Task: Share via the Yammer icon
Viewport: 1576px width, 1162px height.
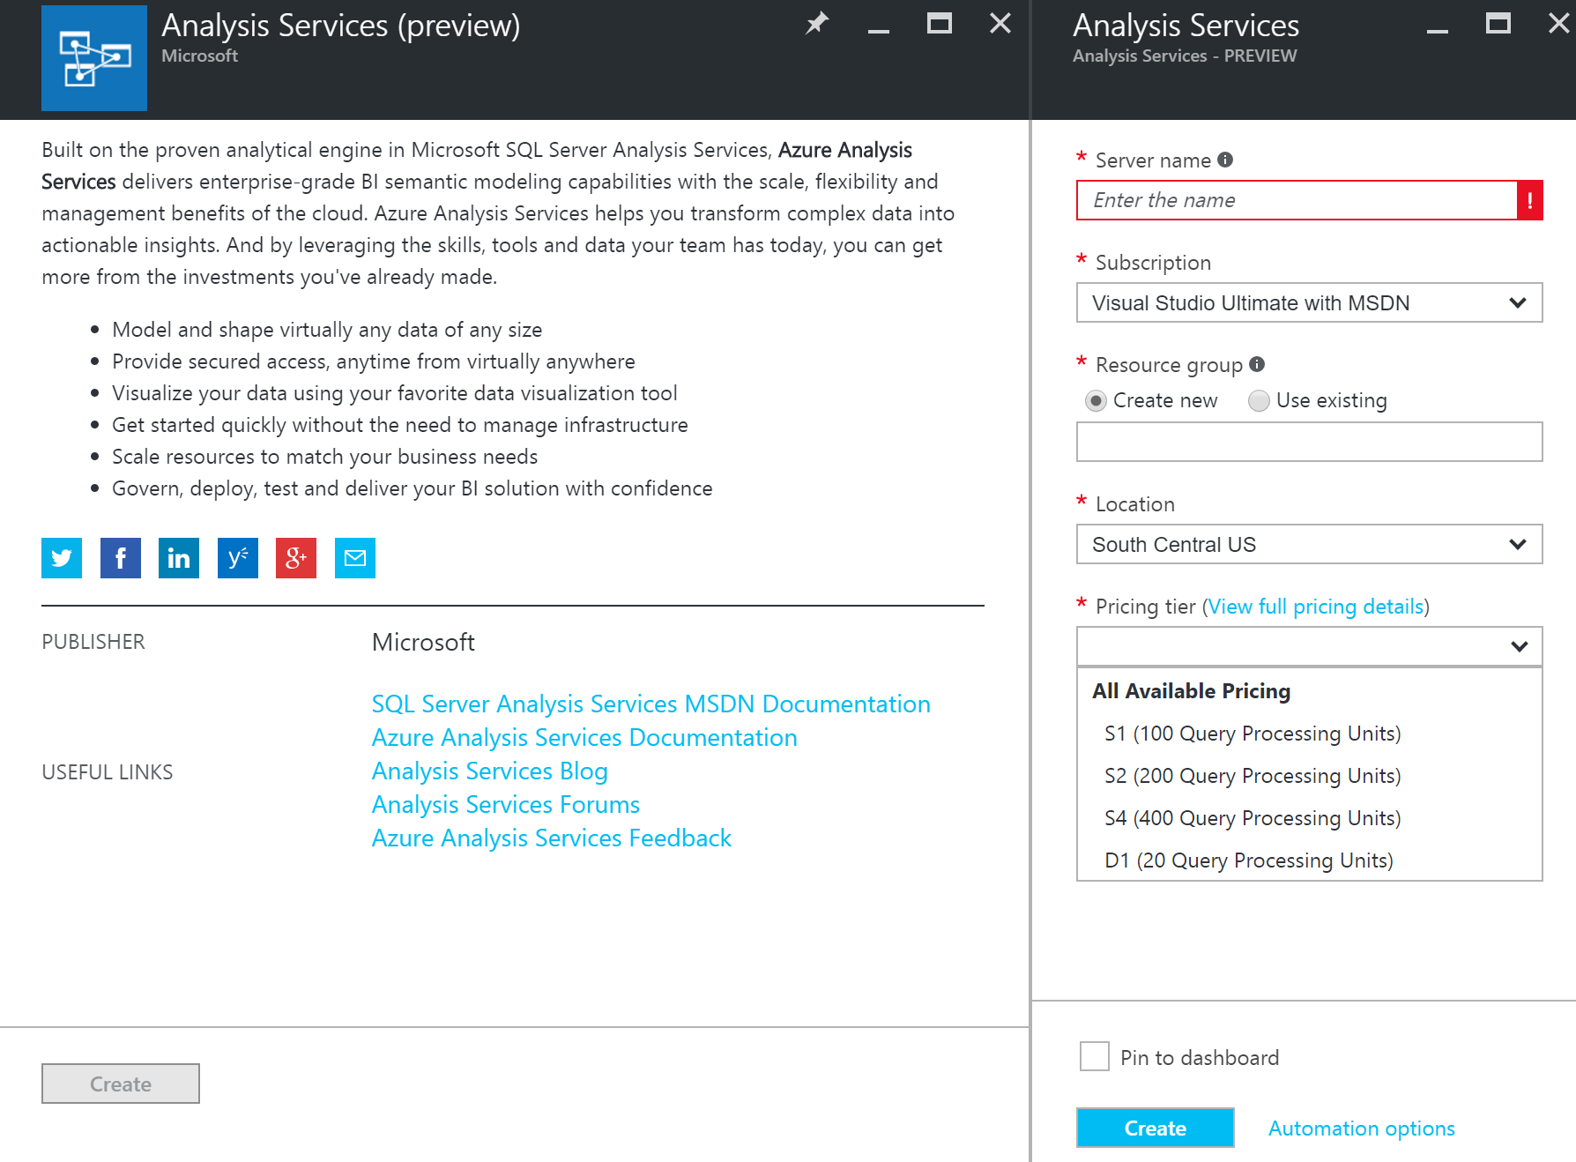Action: (238, 558)
